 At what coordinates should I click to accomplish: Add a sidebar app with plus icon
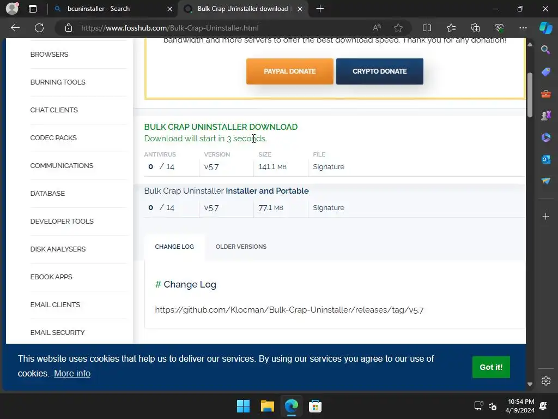tap(545, 216)
